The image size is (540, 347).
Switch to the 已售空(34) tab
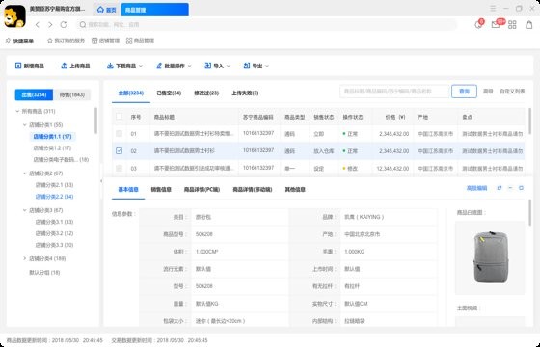(x=169, y=93)
